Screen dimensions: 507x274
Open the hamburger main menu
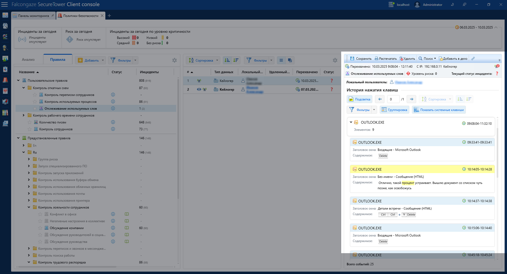pos(4,4)
